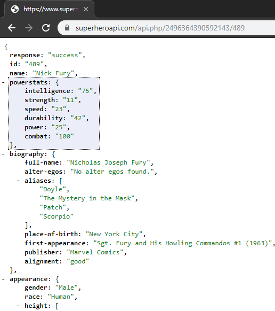Click the browser forward arrow
The height and width of the screenshot is (311, 275).
coord(29,28)
